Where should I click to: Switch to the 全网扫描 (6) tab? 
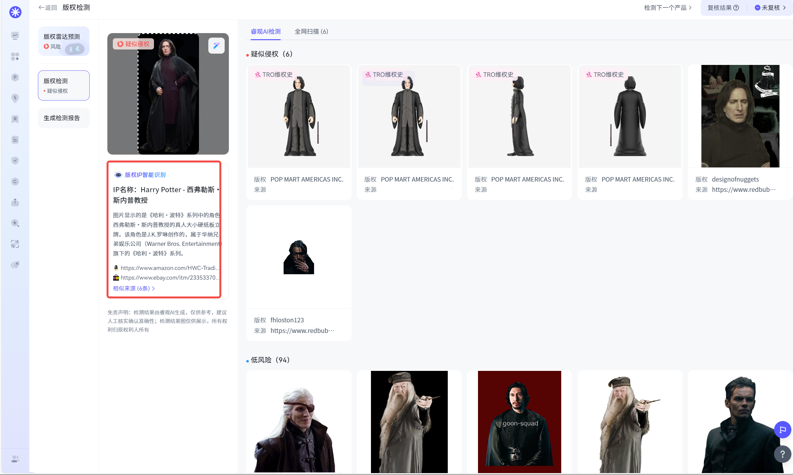[x=311, y=31]
